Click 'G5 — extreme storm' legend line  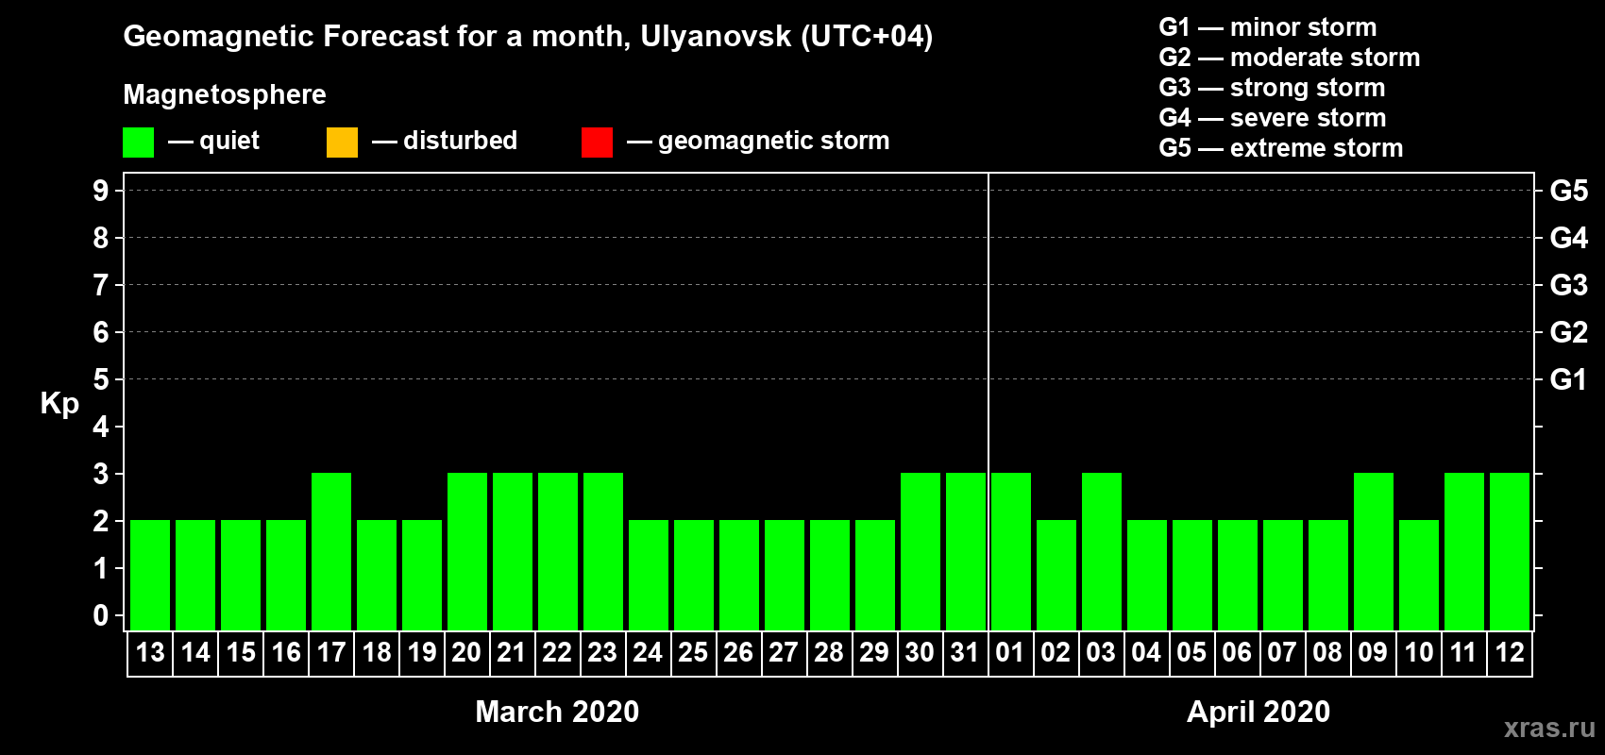coord(1280,148)
